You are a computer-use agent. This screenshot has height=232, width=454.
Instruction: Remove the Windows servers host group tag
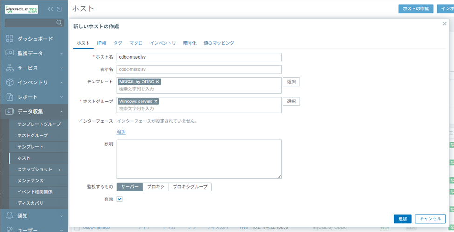(x=156, y=101)
